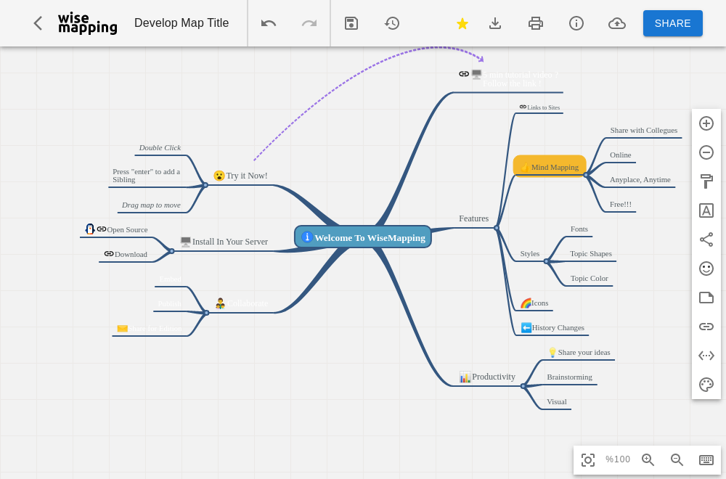This screenshot has height=479, width=726.
Task: Click the WiseMapping logo
Action: tap(88, 23)
